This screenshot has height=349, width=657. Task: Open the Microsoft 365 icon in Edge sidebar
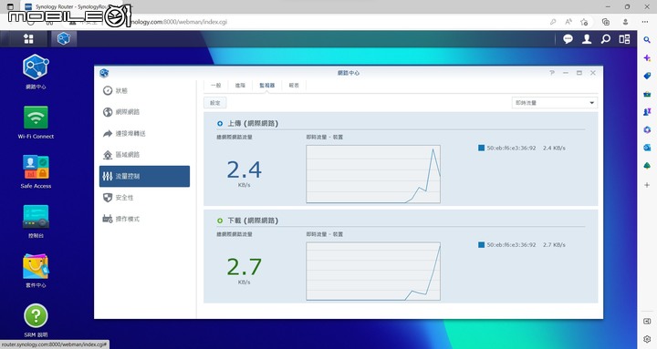pyautogui.click(x=647, y=129)
